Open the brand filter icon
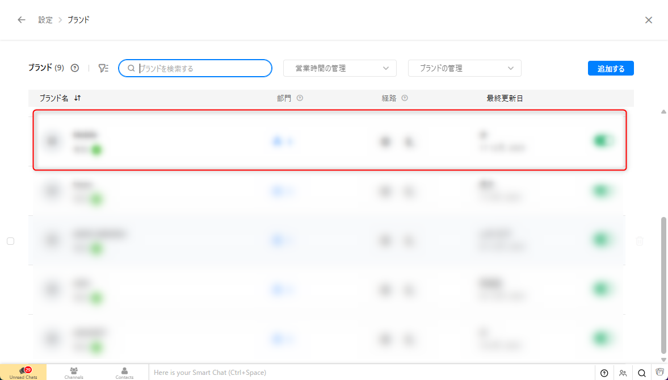 [x=103, y=68]
